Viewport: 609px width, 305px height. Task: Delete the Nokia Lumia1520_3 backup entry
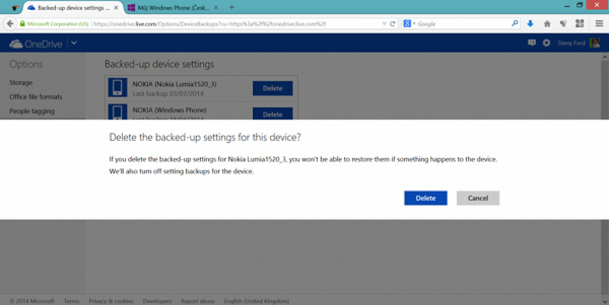272,88
